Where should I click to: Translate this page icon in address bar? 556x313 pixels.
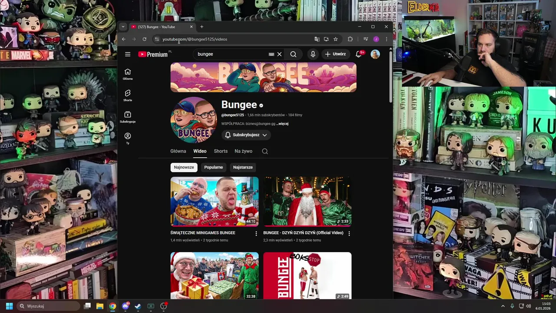(x=317, y=39)
